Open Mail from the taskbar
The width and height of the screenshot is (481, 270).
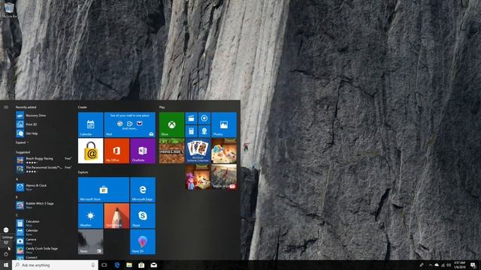point(153,265)
